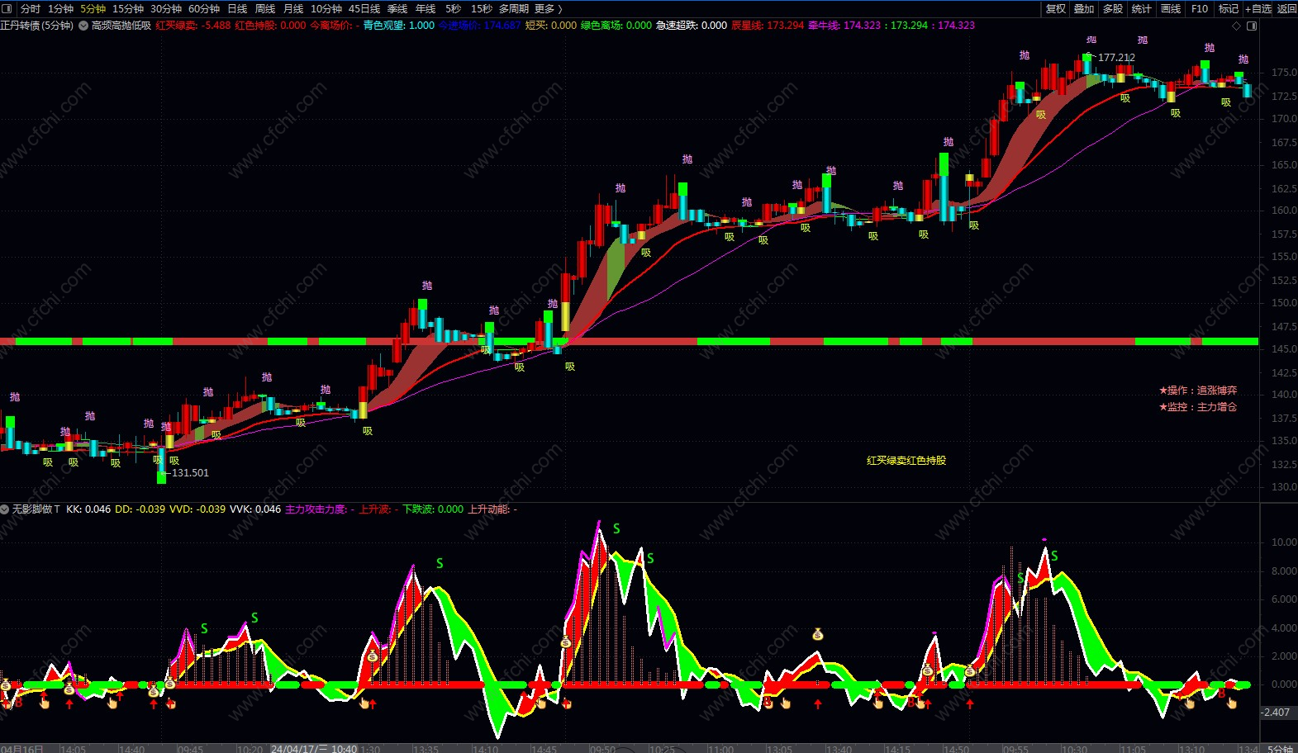The height and width of the screenshot is (753, 1298).
Task: Toggle the right panel layout icon
Action: [x=1252, y=26]
